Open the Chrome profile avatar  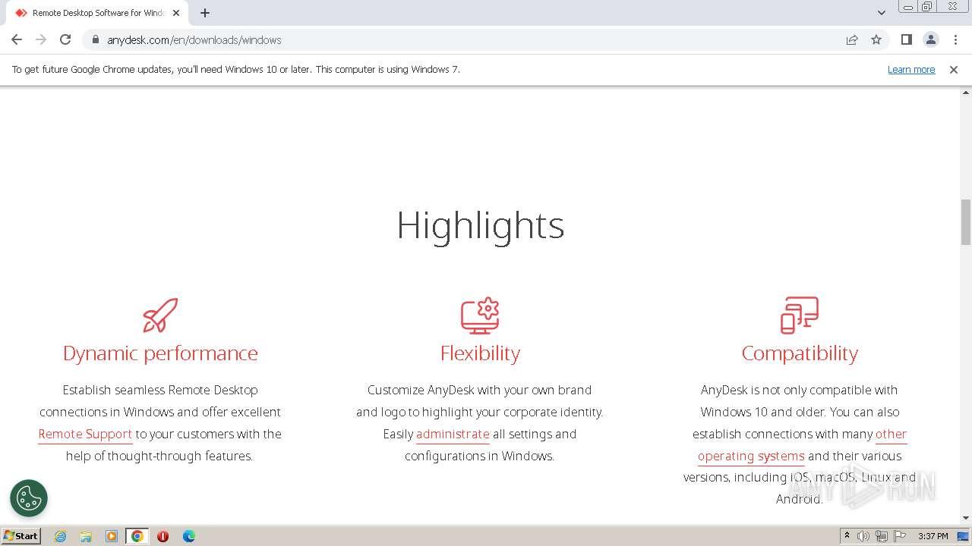(x=930, y=39)
